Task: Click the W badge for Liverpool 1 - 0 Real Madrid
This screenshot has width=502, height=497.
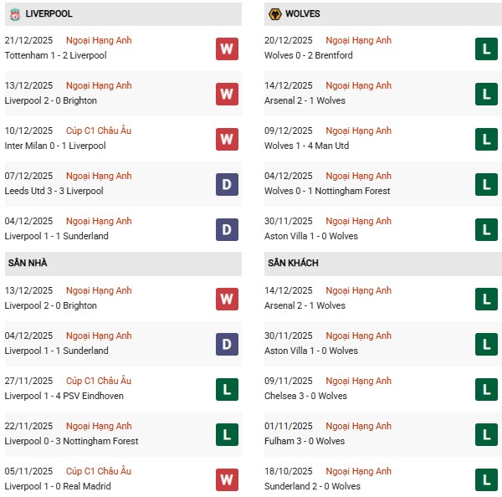Action: (x=227, y=479)
